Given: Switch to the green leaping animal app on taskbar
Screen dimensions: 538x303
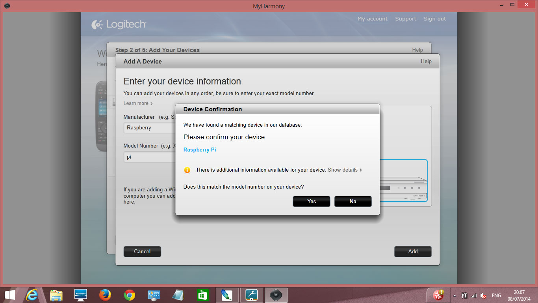Looking at the screenshot, I should (252, 295).
